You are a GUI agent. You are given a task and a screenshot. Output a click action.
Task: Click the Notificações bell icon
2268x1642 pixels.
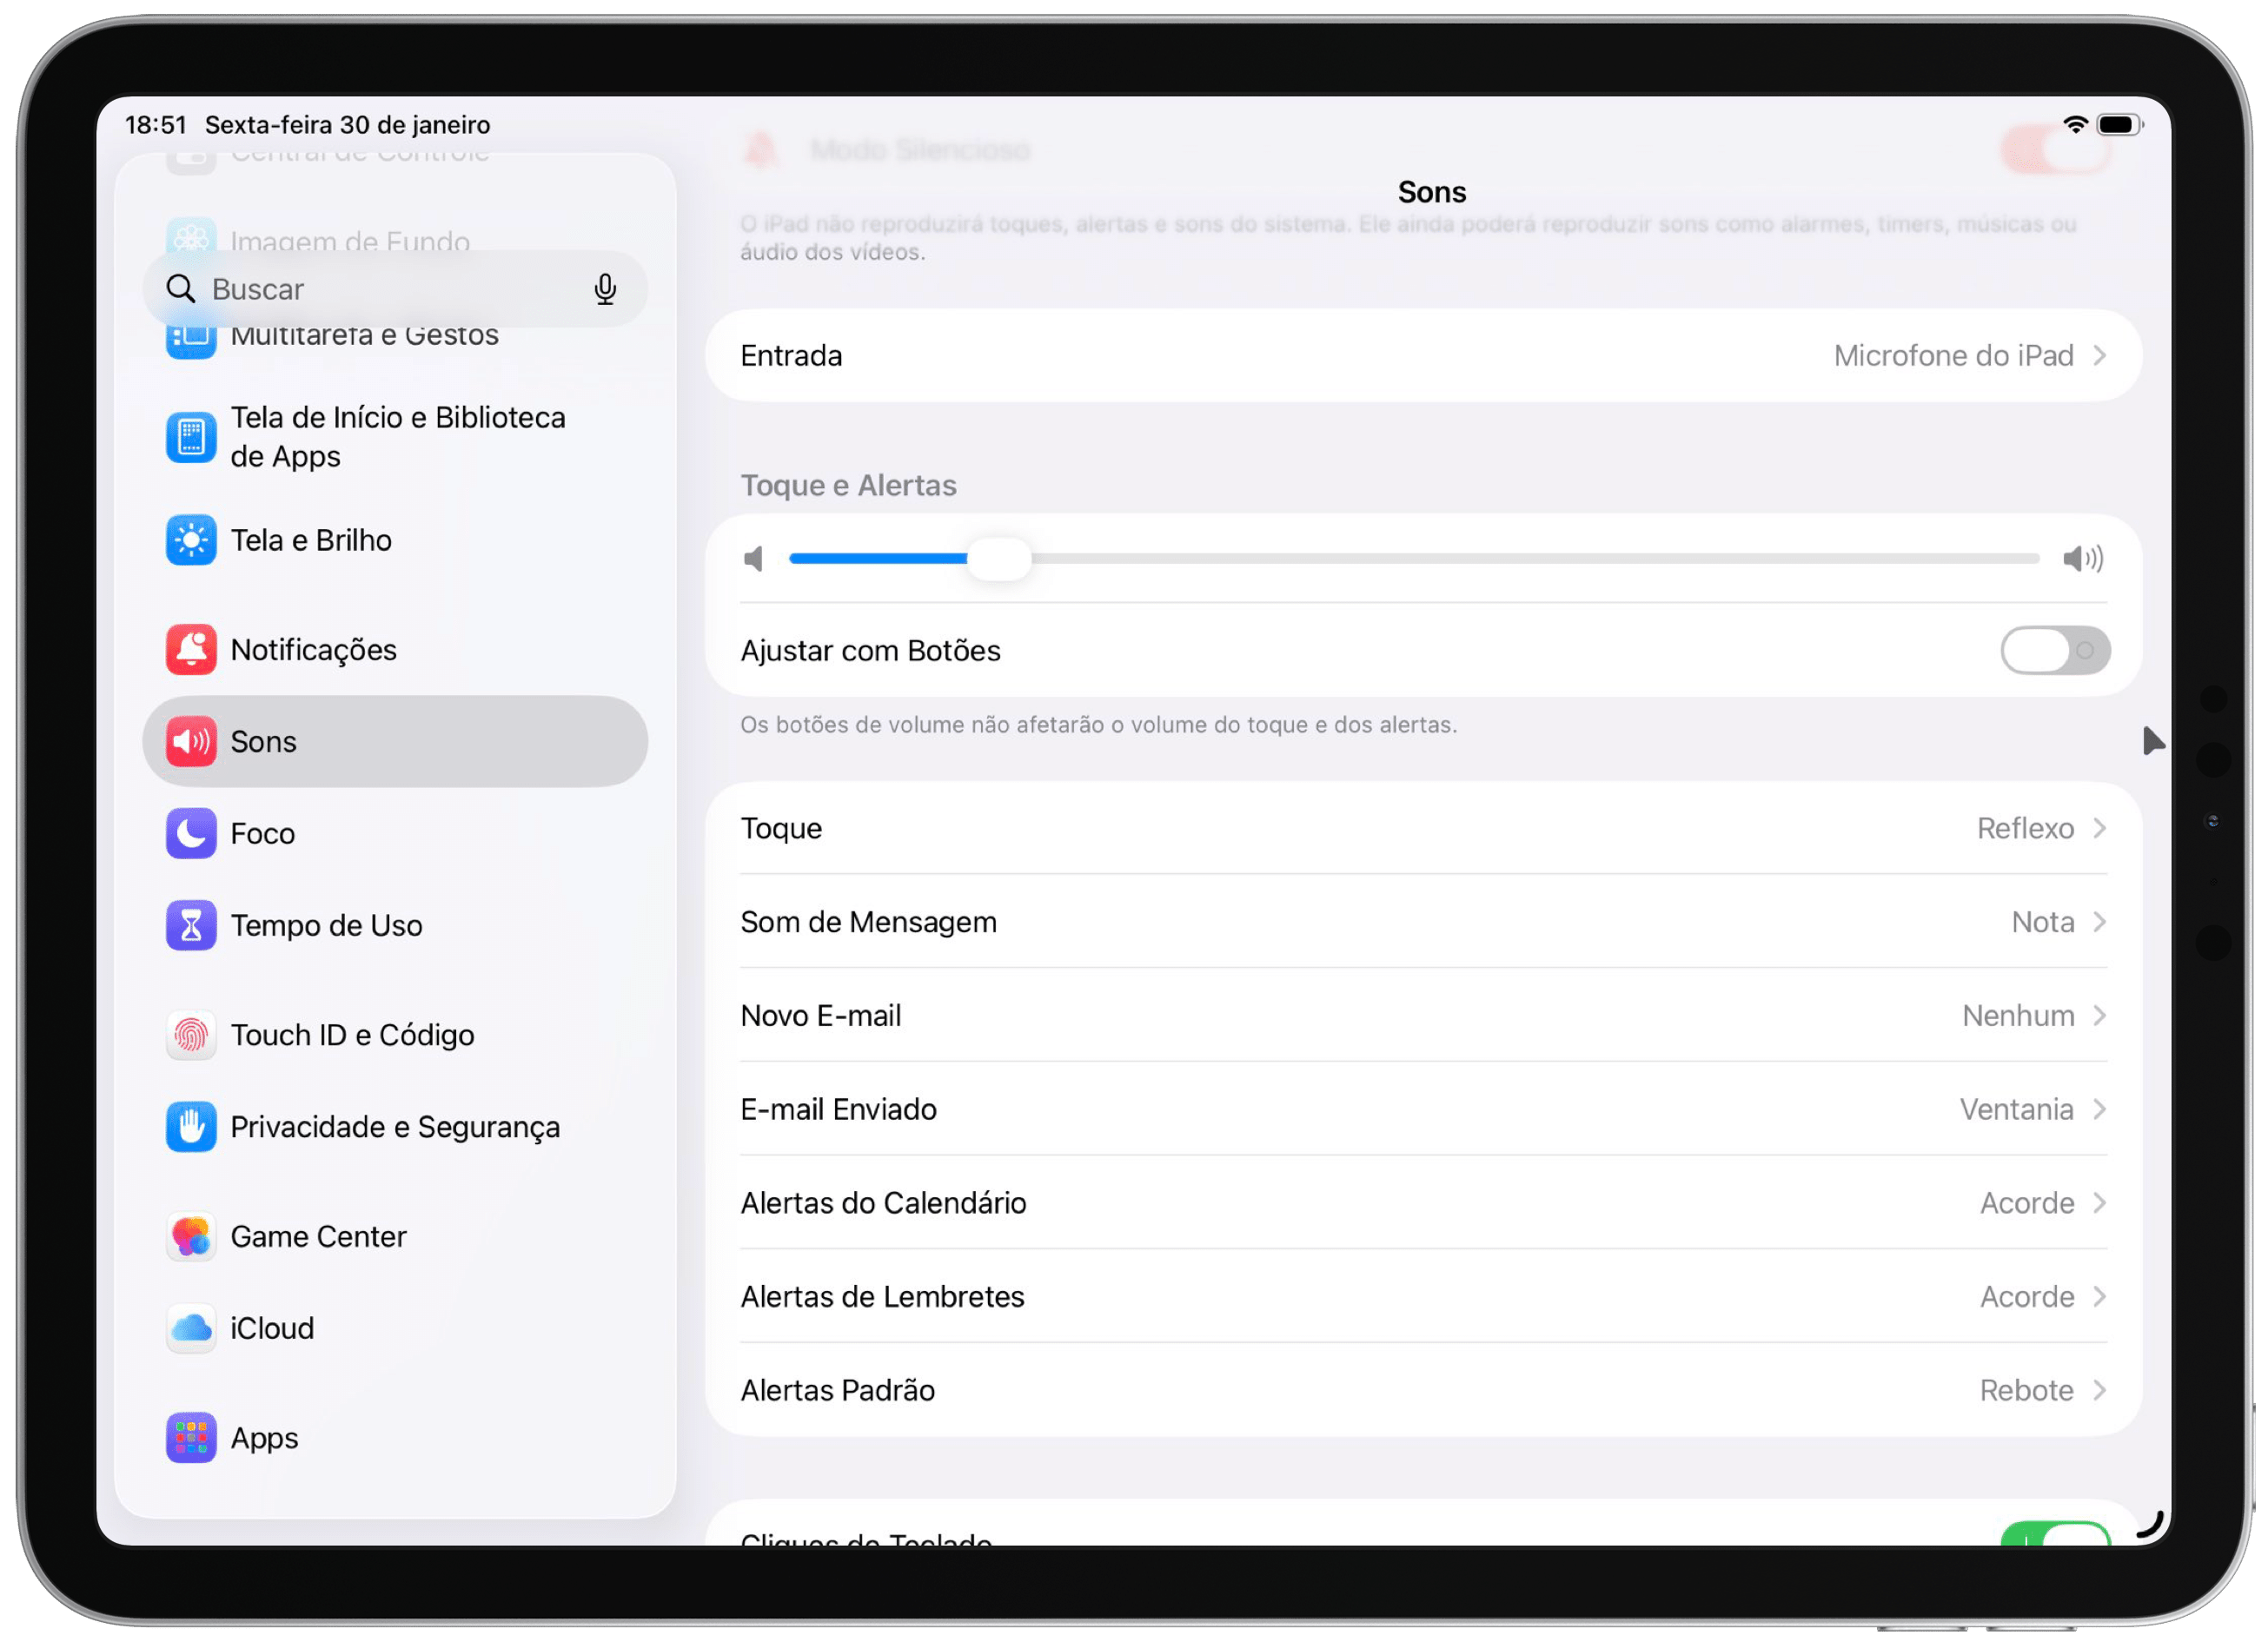191,650
